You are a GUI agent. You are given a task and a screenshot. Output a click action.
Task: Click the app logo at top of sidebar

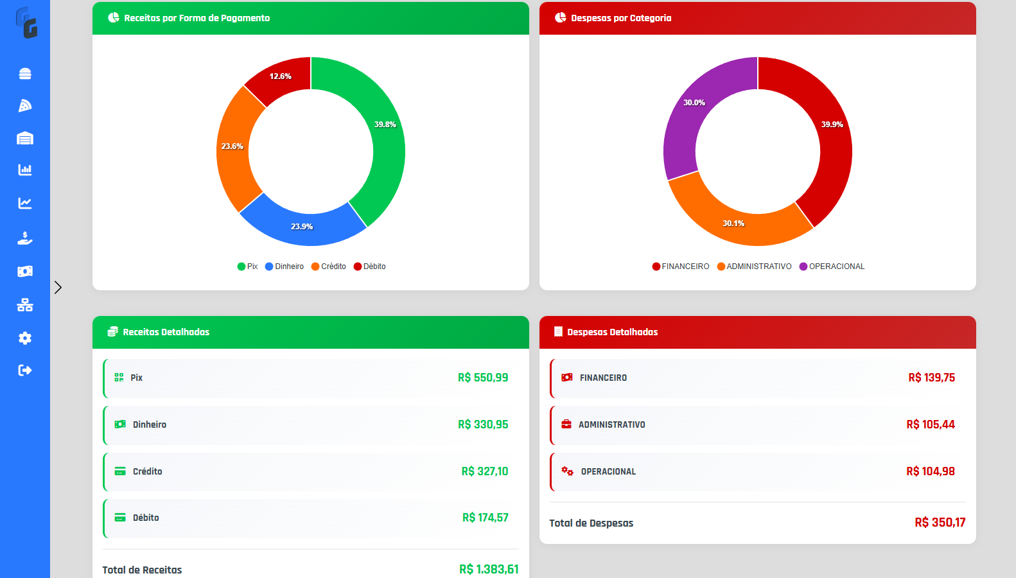tap(26, 22)
